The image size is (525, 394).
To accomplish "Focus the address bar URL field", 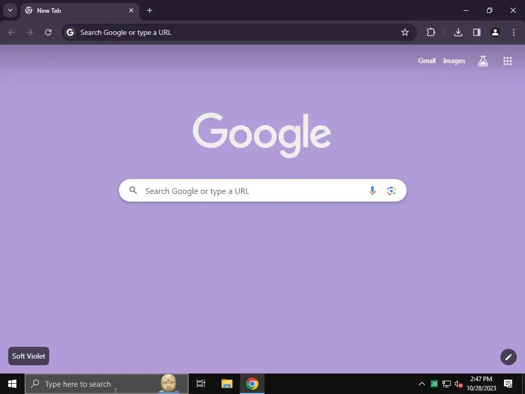I will pos(239,32).
